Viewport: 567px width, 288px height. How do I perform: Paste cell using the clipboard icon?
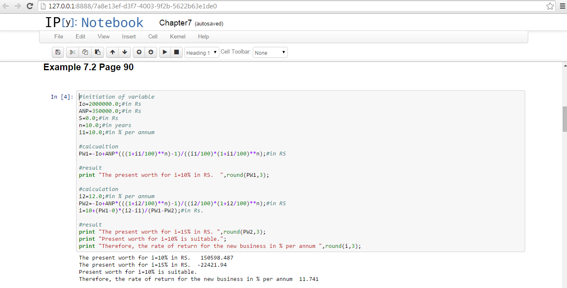[97, 52]
